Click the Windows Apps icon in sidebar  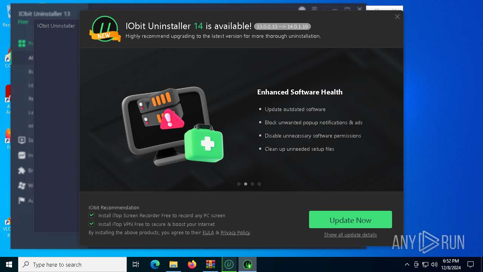[22, 185]
